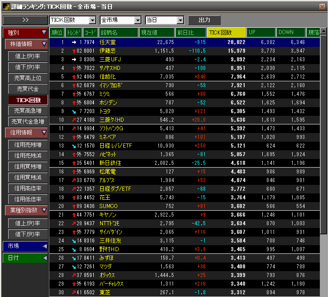The height and width of the screenshot is (297, 328).
Task: Select 値上がり率 under 業種別指数
Action: click(28, 223)
